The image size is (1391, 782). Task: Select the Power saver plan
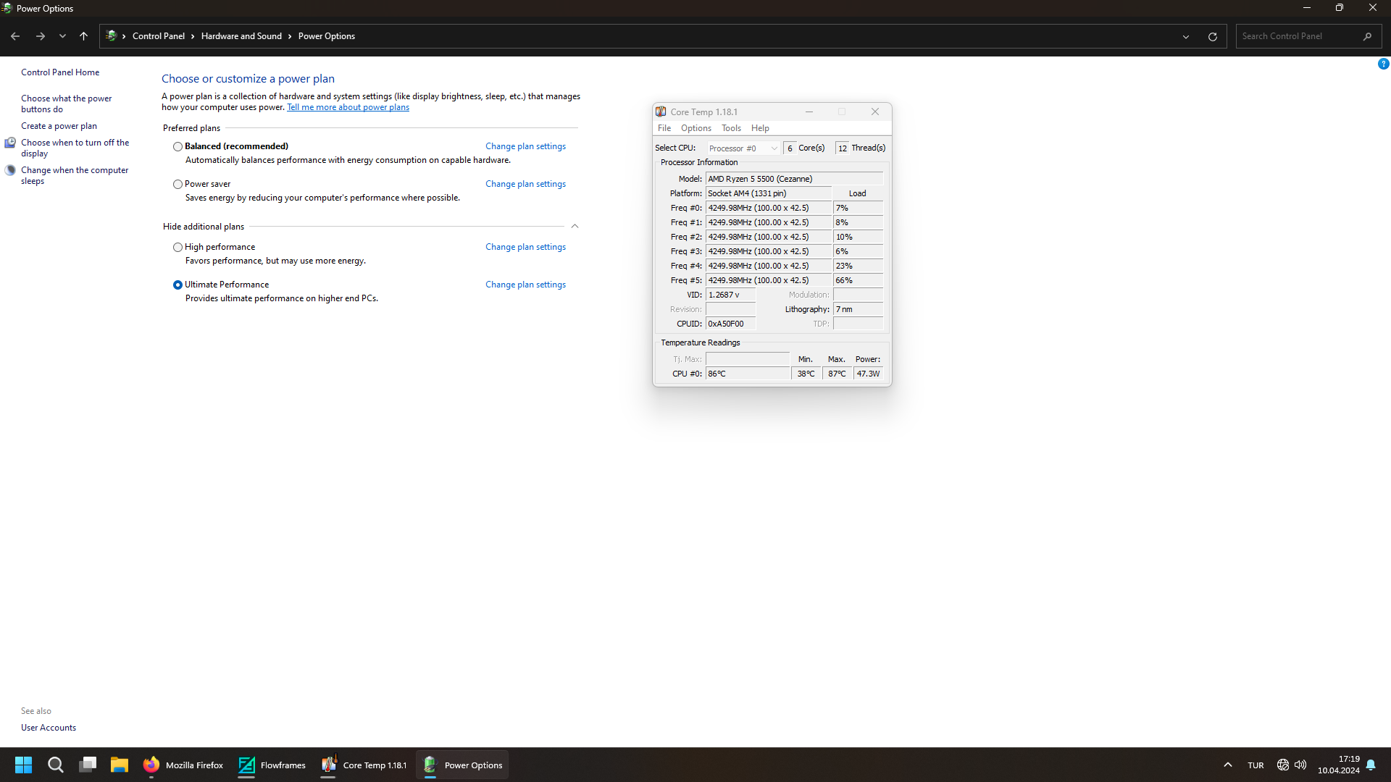click(x=177, y=184)
